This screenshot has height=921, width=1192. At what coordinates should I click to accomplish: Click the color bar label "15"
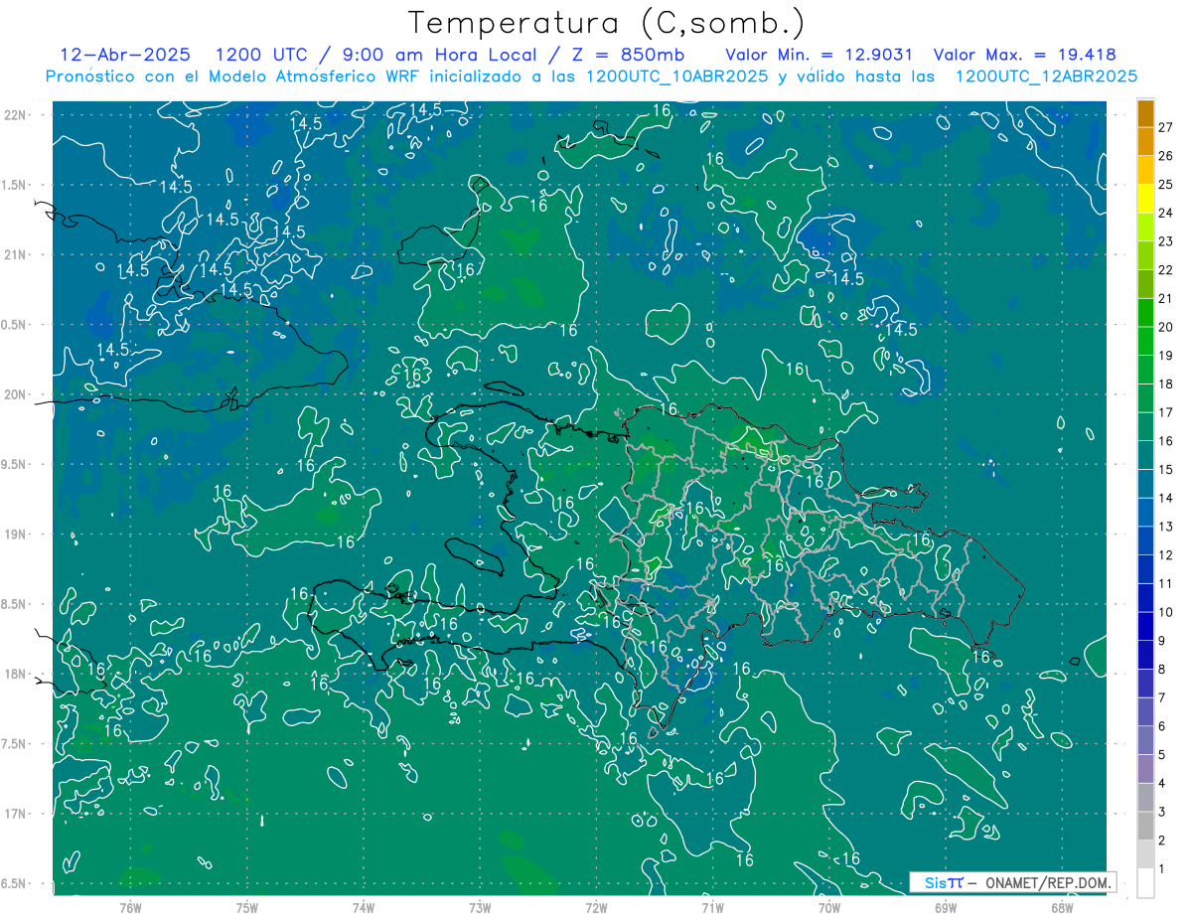(x=1167, y=470)
